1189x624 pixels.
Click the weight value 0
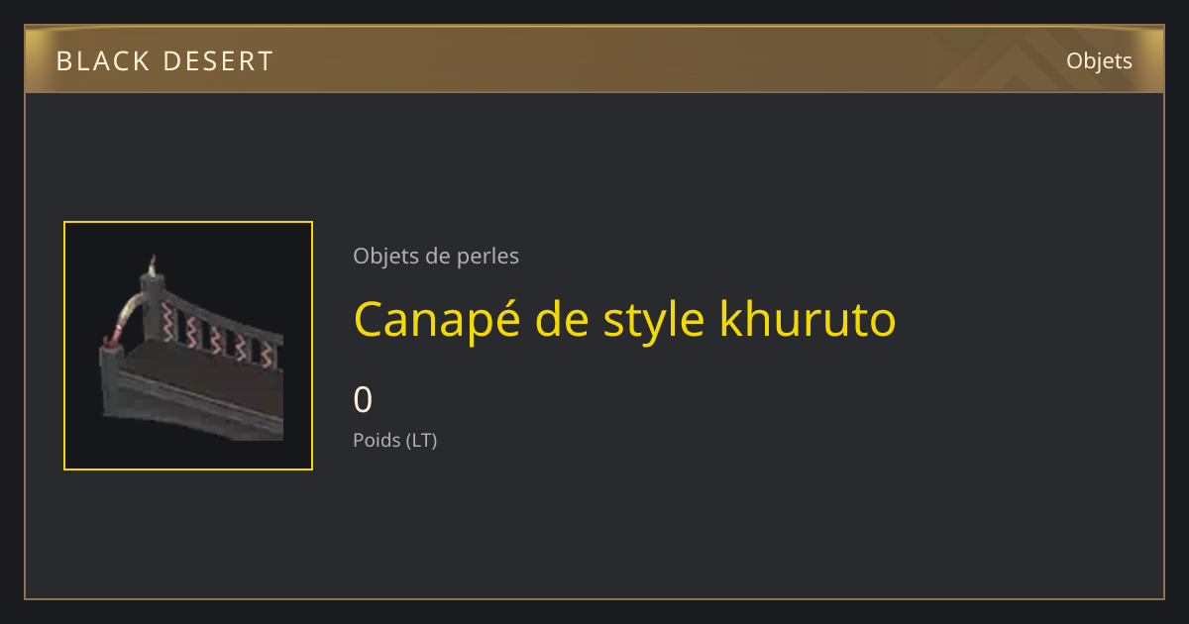(x=363, y=399)
